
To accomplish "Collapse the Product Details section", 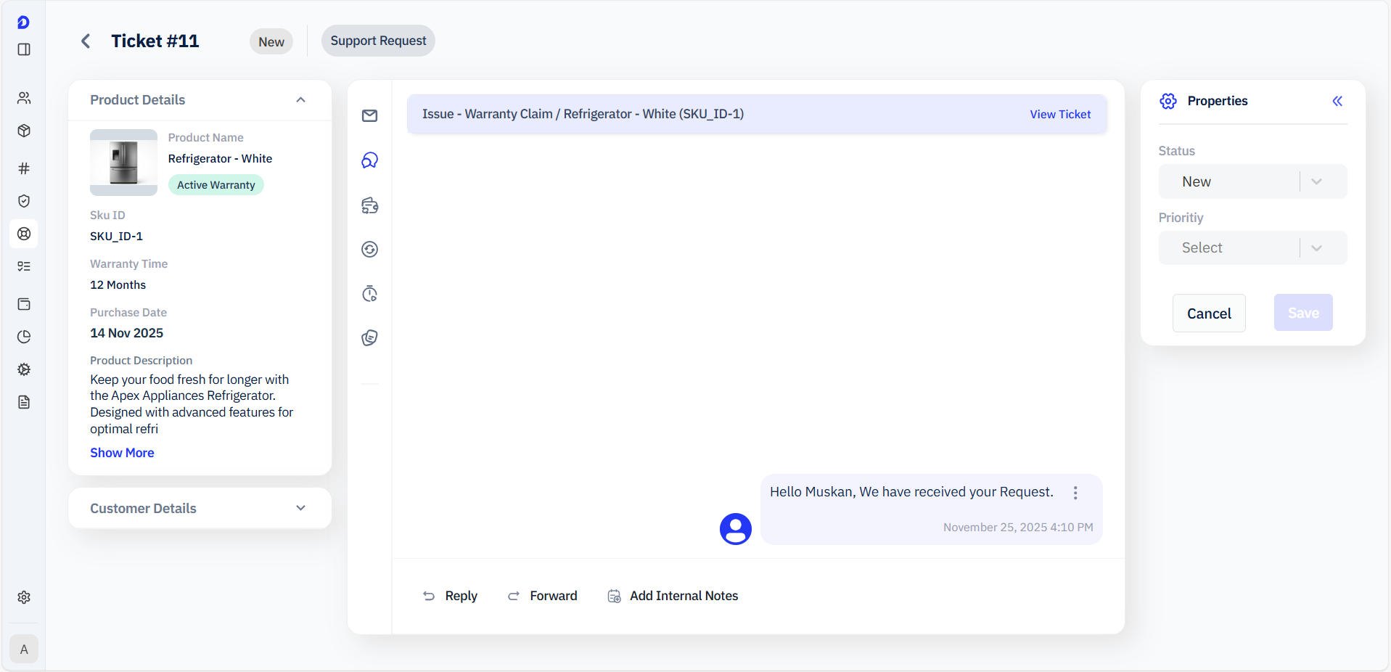I will click(300, 100).
